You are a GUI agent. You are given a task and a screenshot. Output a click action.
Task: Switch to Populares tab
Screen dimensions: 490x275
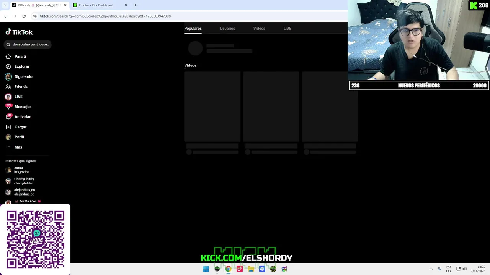point(193,28)
